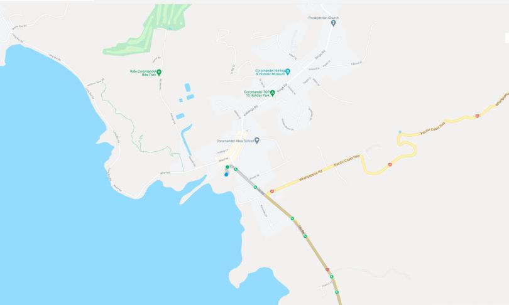Screen dimensions: 509x305
Task: Click the long narrow blue pond
Action: [187, 140]
